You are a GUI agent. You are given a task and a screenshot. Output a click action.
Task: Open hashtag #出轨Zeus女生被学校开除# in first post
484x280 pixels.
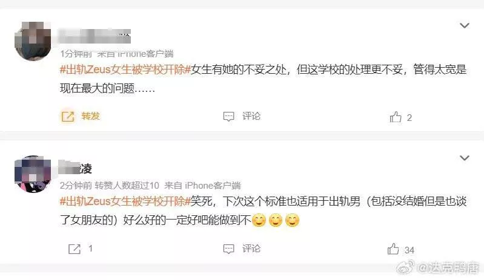tap(125, 70)
